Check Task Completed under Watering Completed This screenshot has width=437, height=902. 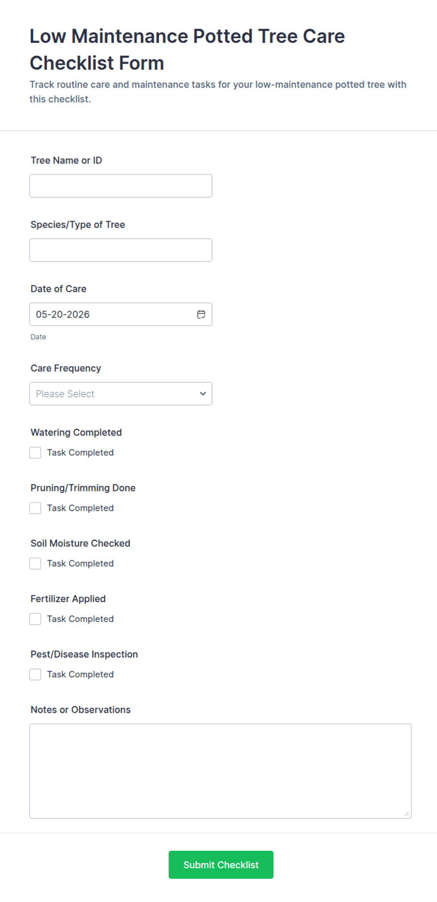coord(35,452)
